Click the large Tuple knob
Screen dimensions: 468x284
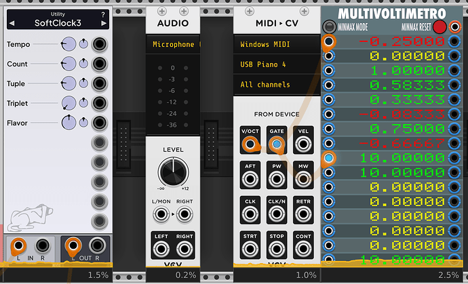click(x=69, y=83)
